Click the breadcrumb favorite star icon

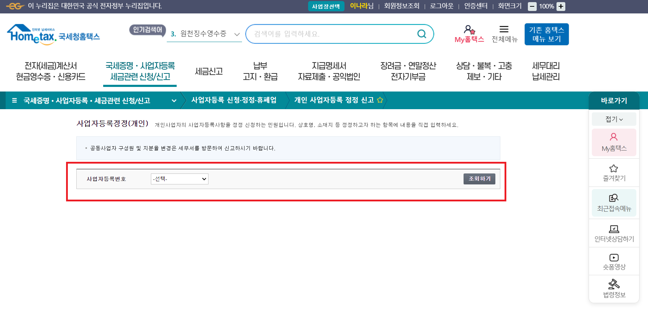(x=380, y=100)
